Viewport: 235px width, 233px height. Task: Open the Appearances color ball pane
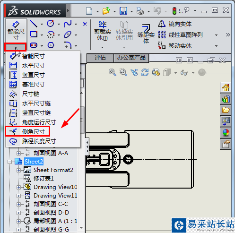point(226,133)
